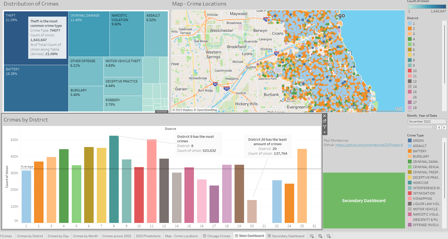The image size is (448, 239).
Task: Click the New Dashboard icon at the bottom
Action: (320, 236)
